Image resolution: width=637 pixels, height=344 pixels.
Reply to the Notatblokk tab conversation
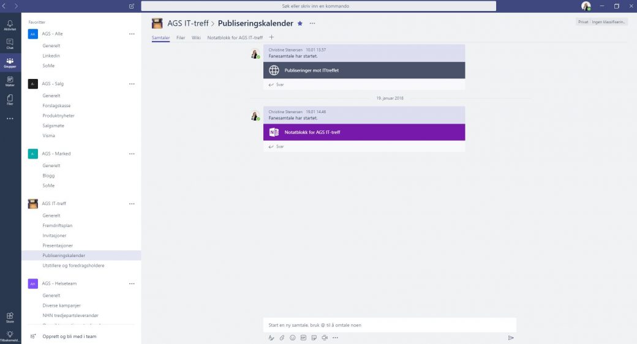click(x=279, y=147)
